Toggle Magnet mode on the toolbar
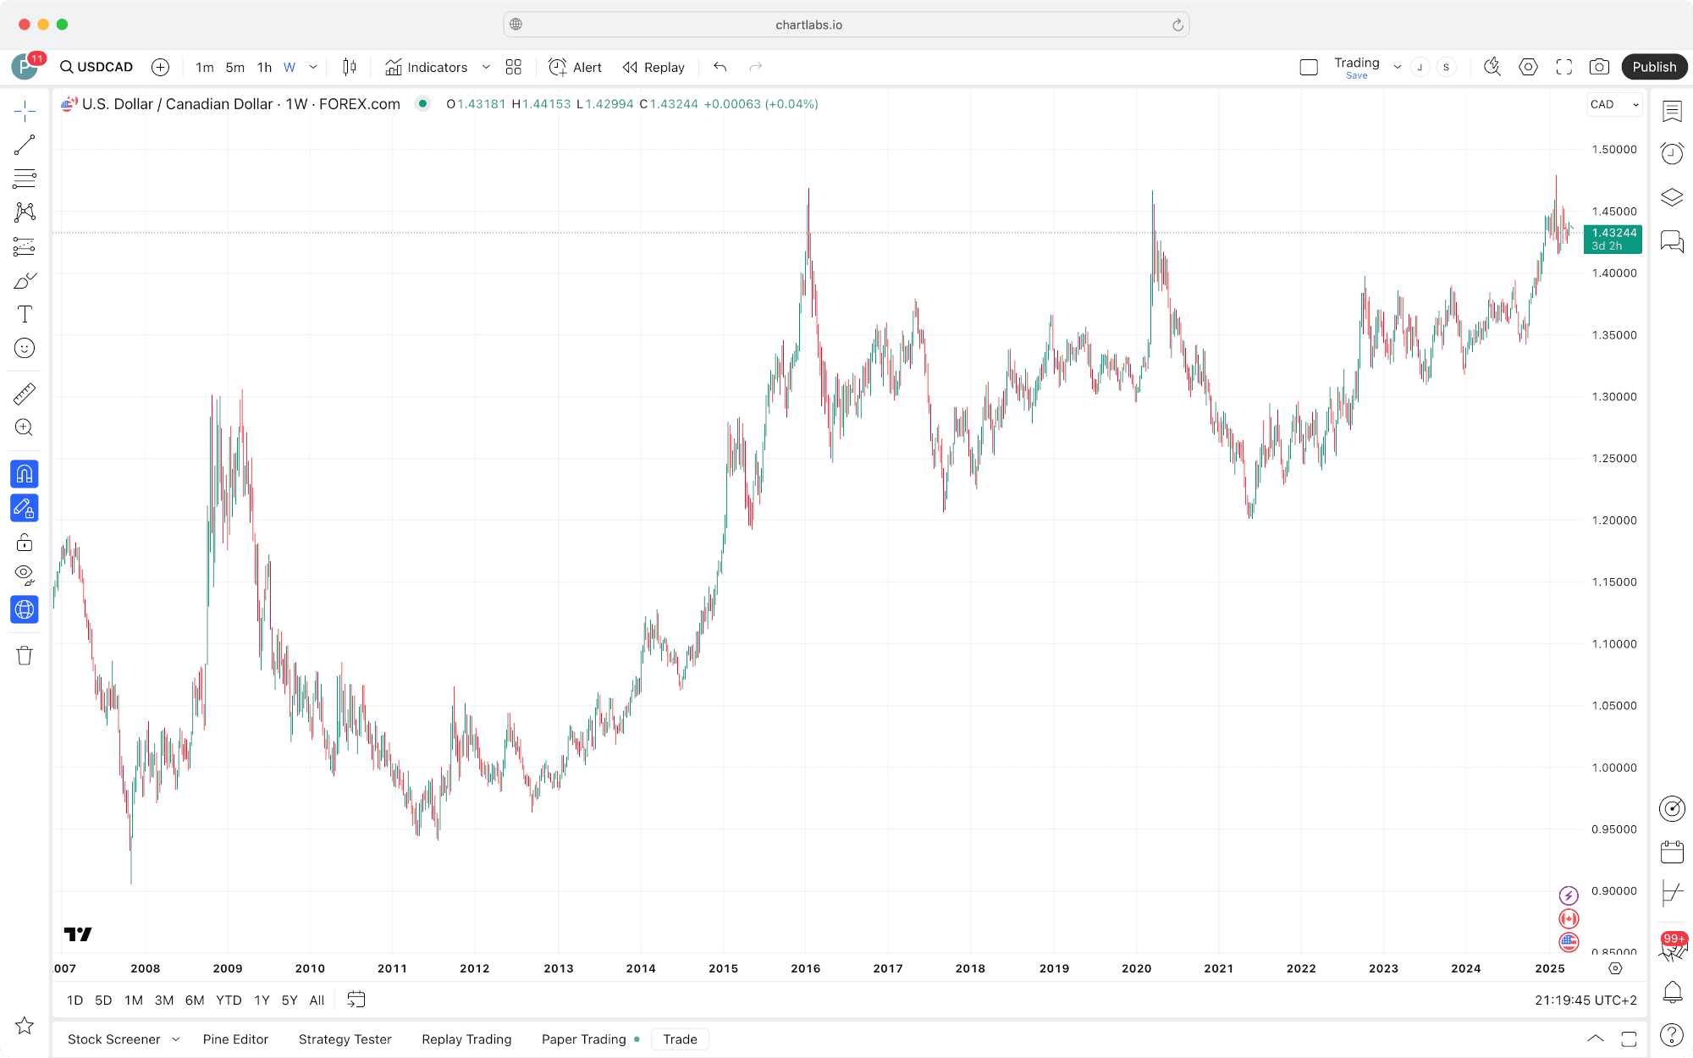Image resolution: width=1693 pixels, height=1058 pixels. [x=25, y=474]
